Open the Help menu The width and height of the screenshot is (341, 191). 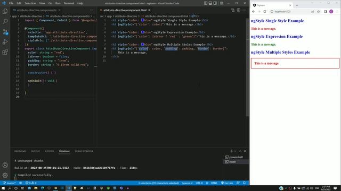pos(80,3)
